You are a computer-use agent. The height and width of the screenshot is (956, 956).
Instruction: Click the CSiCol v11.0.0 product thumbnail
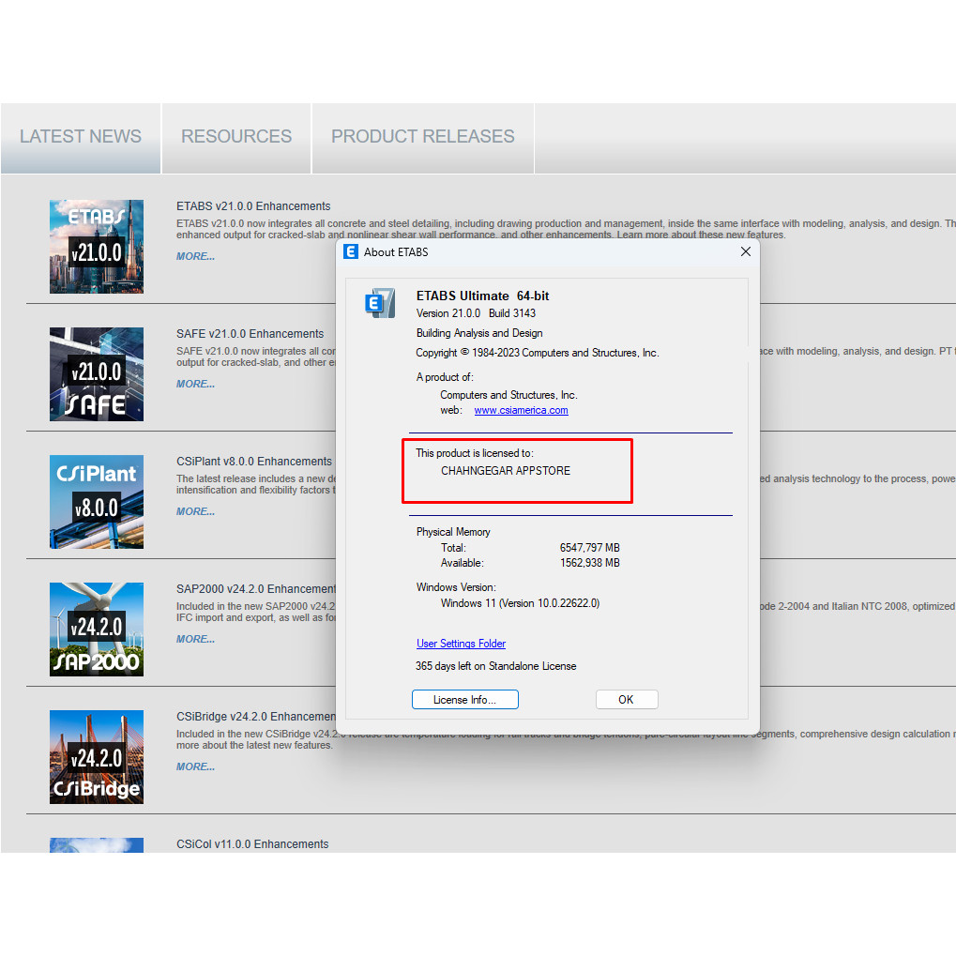97,844
